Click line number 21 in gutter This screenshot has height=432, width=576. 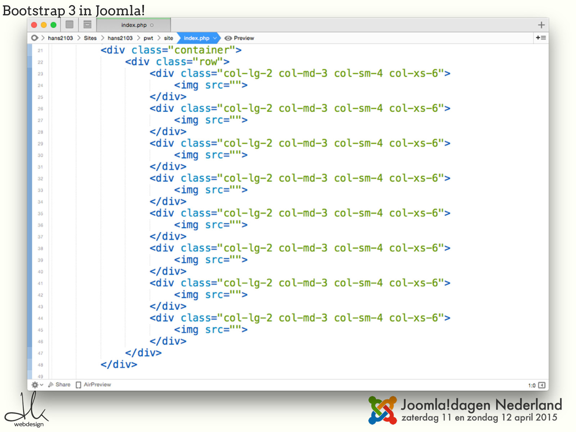coord(40,50)
